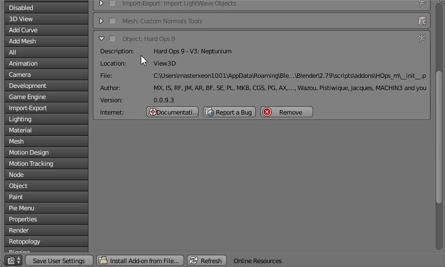Filter add-ons by Motion Tracking category
This screenshot has height=267, width=445.
46,164
